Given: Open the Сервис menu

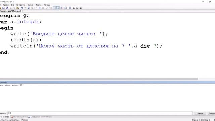Looking at the screenshot, I should point(30,5).
